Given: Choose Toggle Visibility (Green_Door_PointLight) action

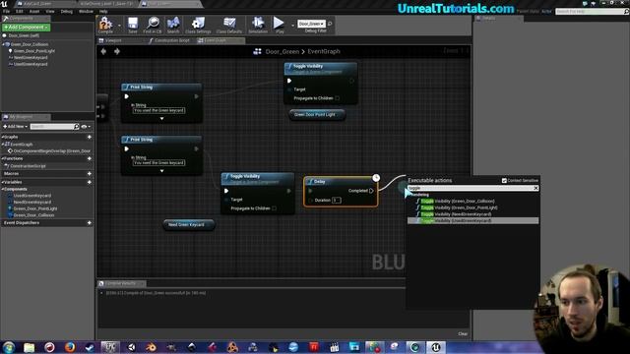Looking at the screenshot, I should click(461, 207).
